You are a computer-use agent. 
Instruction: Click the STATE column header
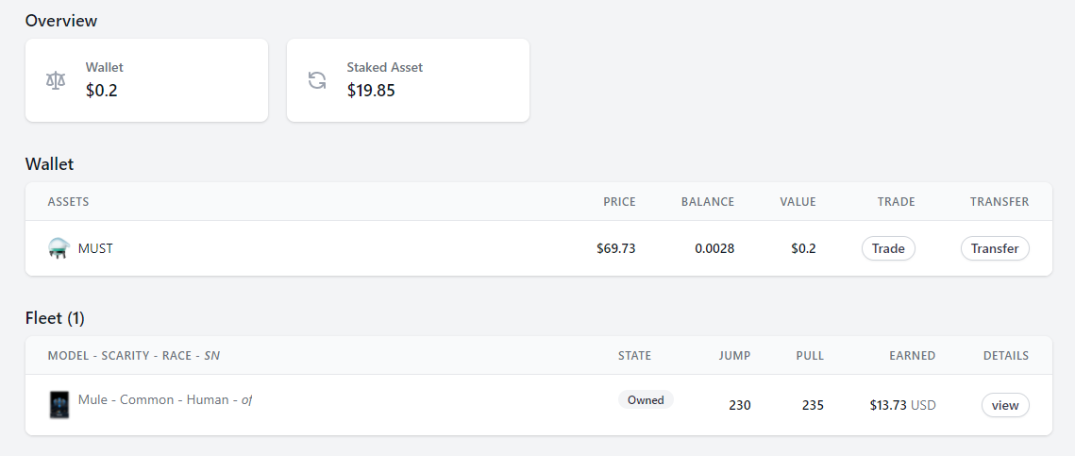pyautogui.click(x=635, y=356)
